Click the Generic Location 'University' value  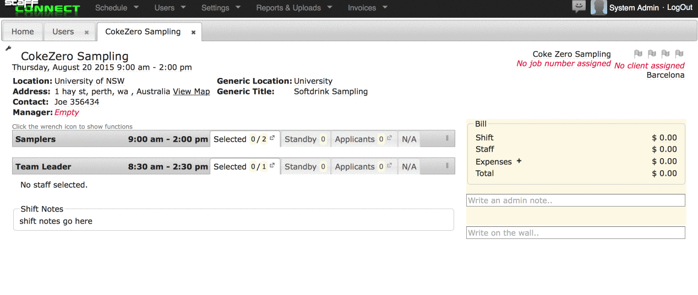pyautogui.click(x=313, y=81)
